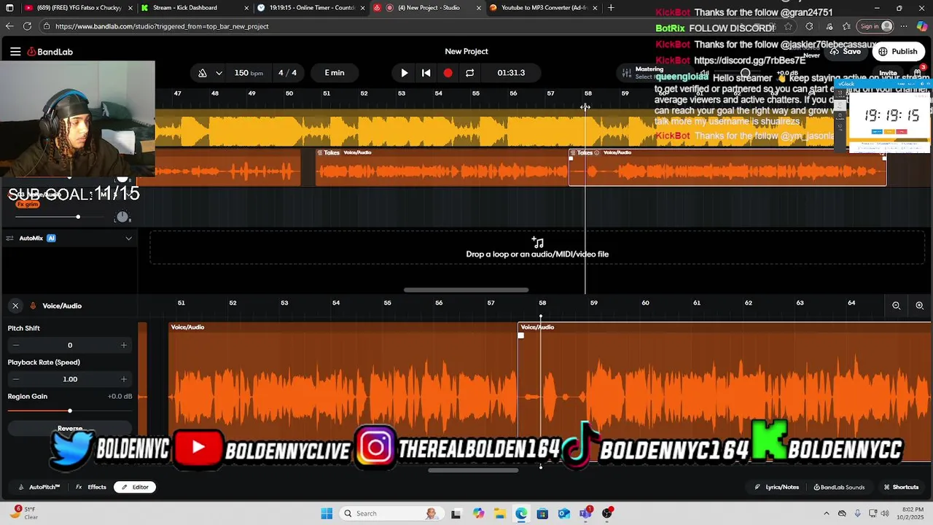The image size is (933, 525).
Task: Increase Playback Rate with plus button
Action: pos(124,379)
